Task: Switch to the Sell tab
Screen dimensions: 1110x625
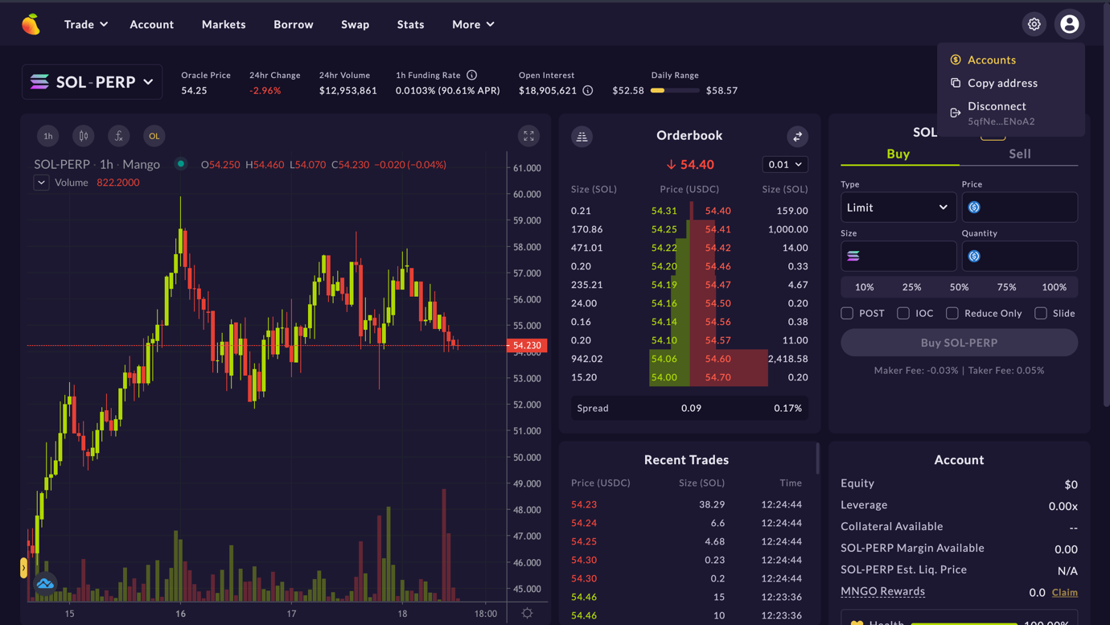Action: 1019,154
